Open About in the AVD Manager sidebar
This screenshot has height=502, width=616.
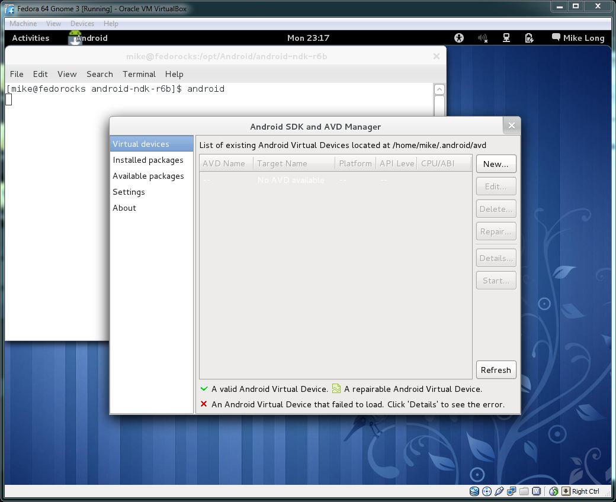pyautogui.click(x=152, y=208)
